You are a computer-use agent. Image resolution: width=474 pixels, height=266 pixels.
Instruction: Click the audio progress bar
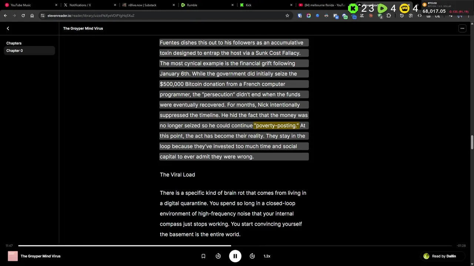tap(235, 245)
